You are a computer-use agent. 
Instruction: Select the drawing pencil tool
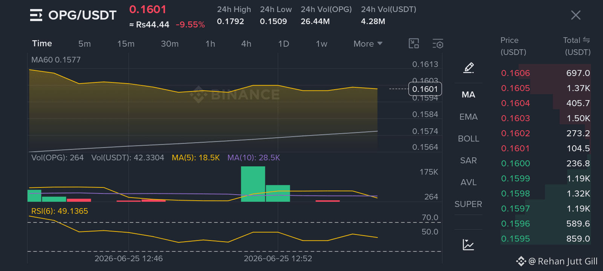pos(468,68)
